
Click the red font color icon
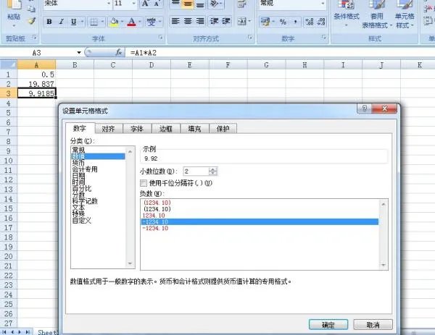[131, 22]
